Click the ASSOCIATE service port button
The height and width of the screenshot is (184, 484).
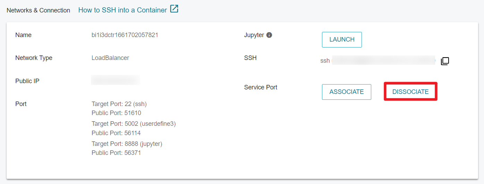347,92
